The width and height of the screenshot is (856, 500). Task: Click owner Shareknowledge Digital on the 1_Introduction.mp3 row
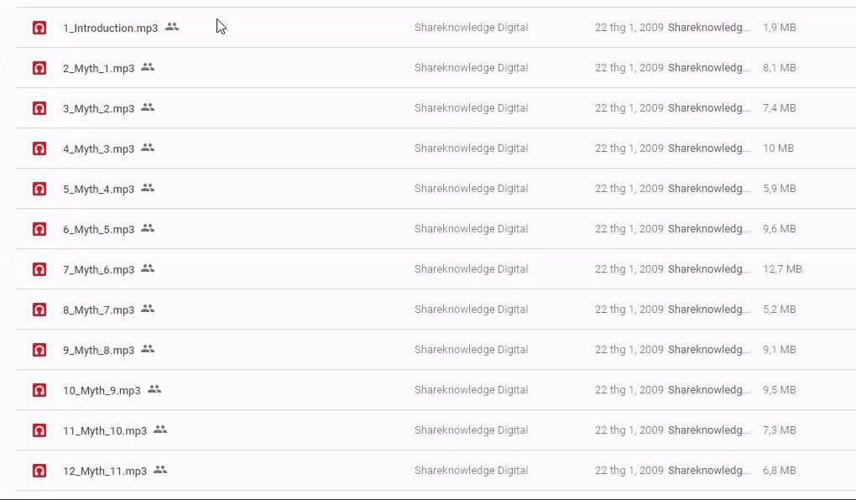tap(471, 28)
